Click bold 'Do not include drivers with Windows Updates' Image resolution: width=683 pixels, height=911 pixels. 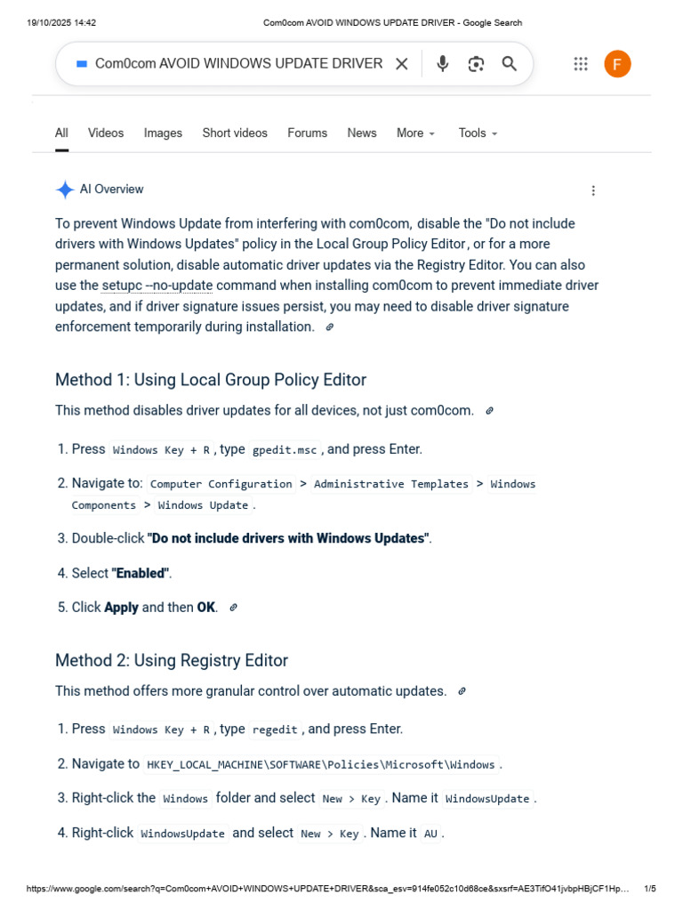pos(289,538)
